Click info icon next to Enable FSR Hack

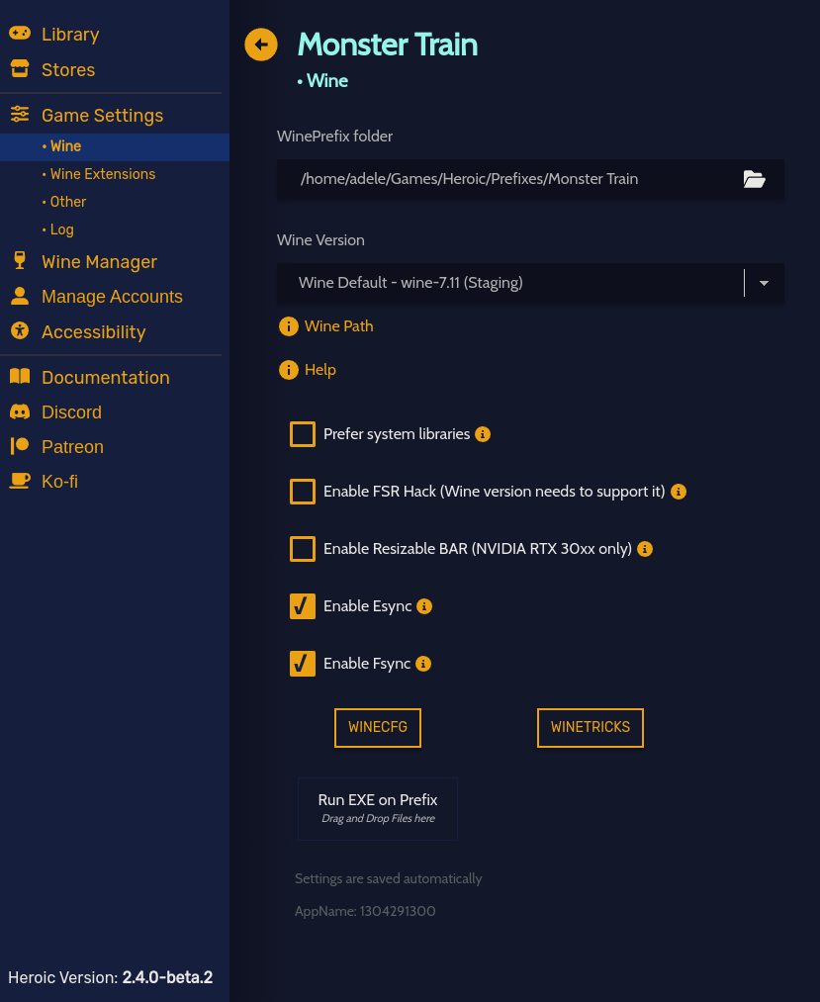click(679, 492)
